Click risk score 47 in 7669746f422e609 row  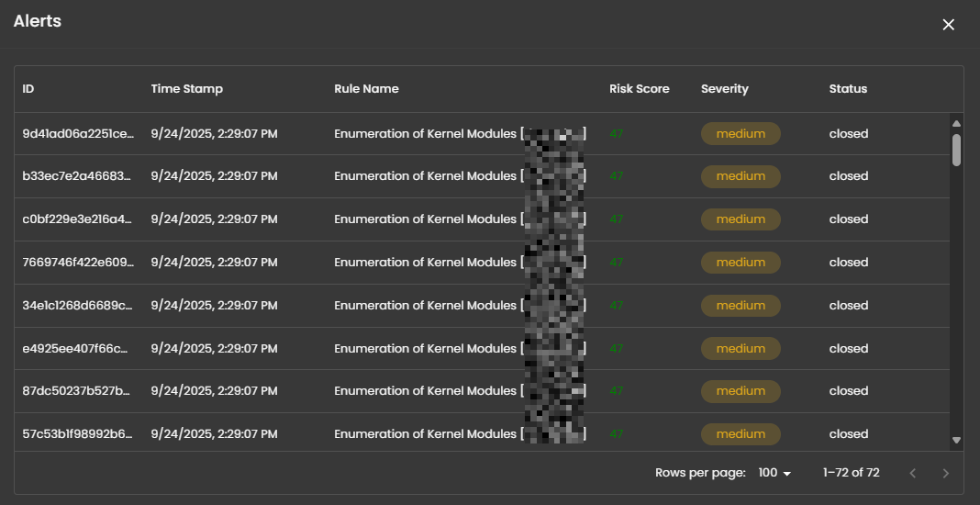[617, 263]
